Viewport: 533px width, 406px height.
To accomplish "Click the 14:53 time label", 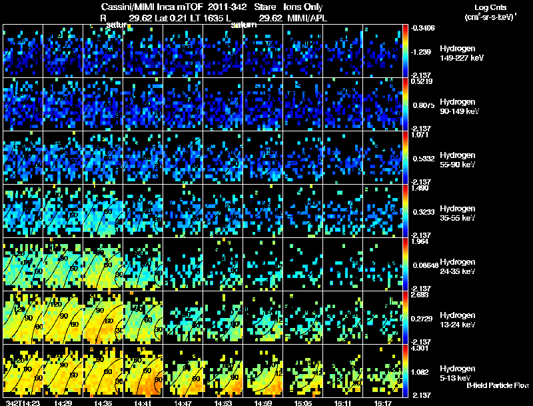I will point(223,403).
